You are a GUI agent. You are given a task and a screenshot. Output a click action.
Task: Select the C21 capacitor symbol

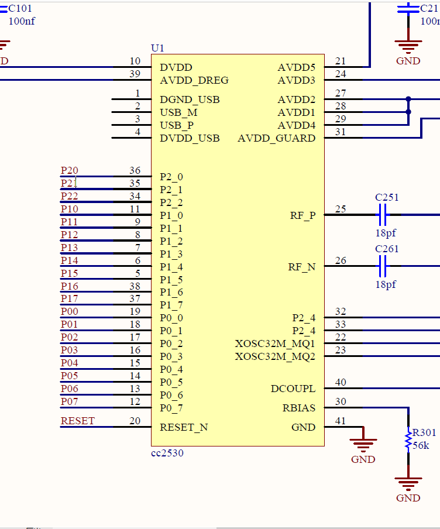[x=408, y=9]
